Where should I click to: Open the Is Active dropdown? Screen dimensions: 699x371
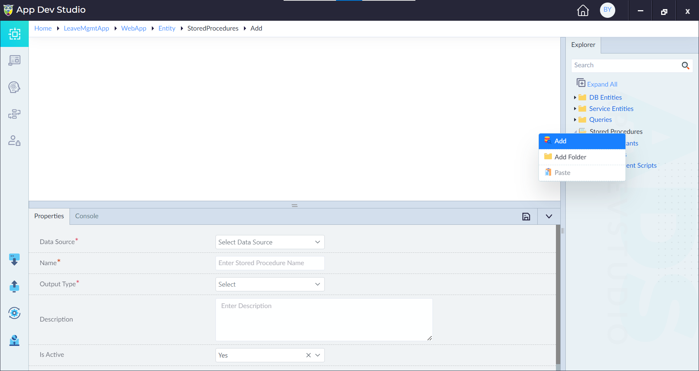pyautogui.click(x=318, y=355)
